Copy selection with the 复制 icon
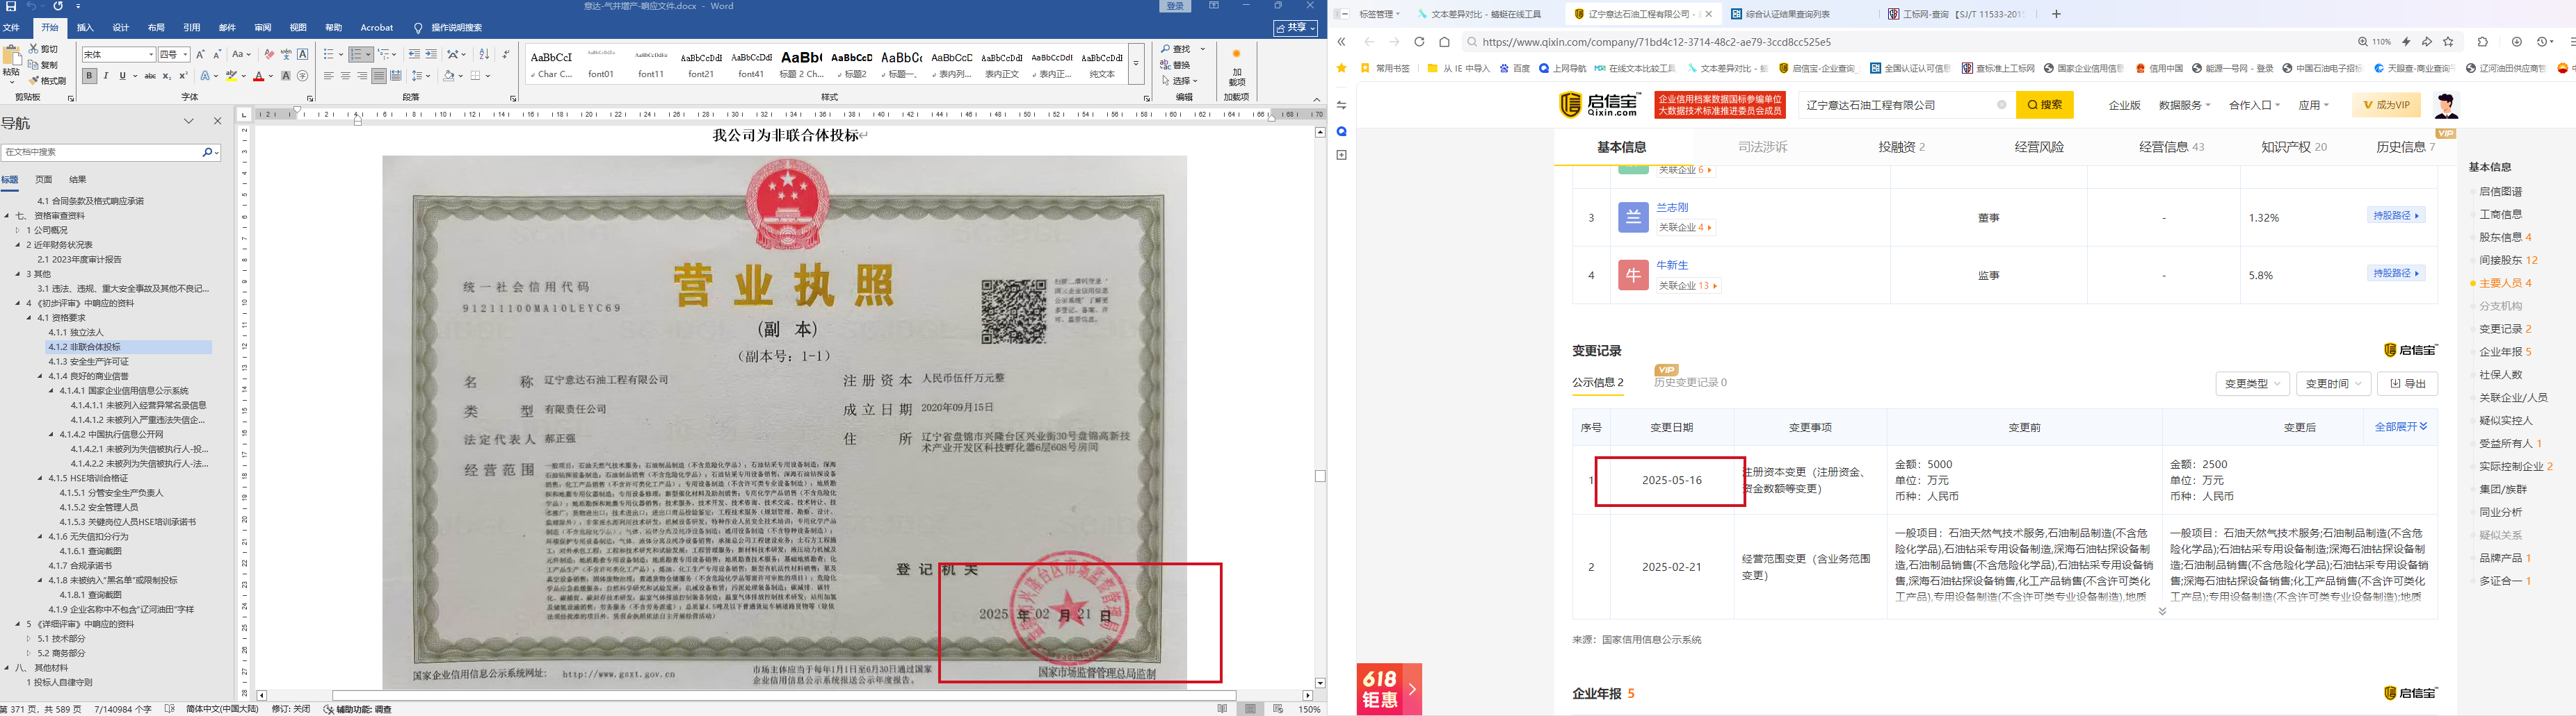Screen dimensions: 2576x716 [43, 65]
